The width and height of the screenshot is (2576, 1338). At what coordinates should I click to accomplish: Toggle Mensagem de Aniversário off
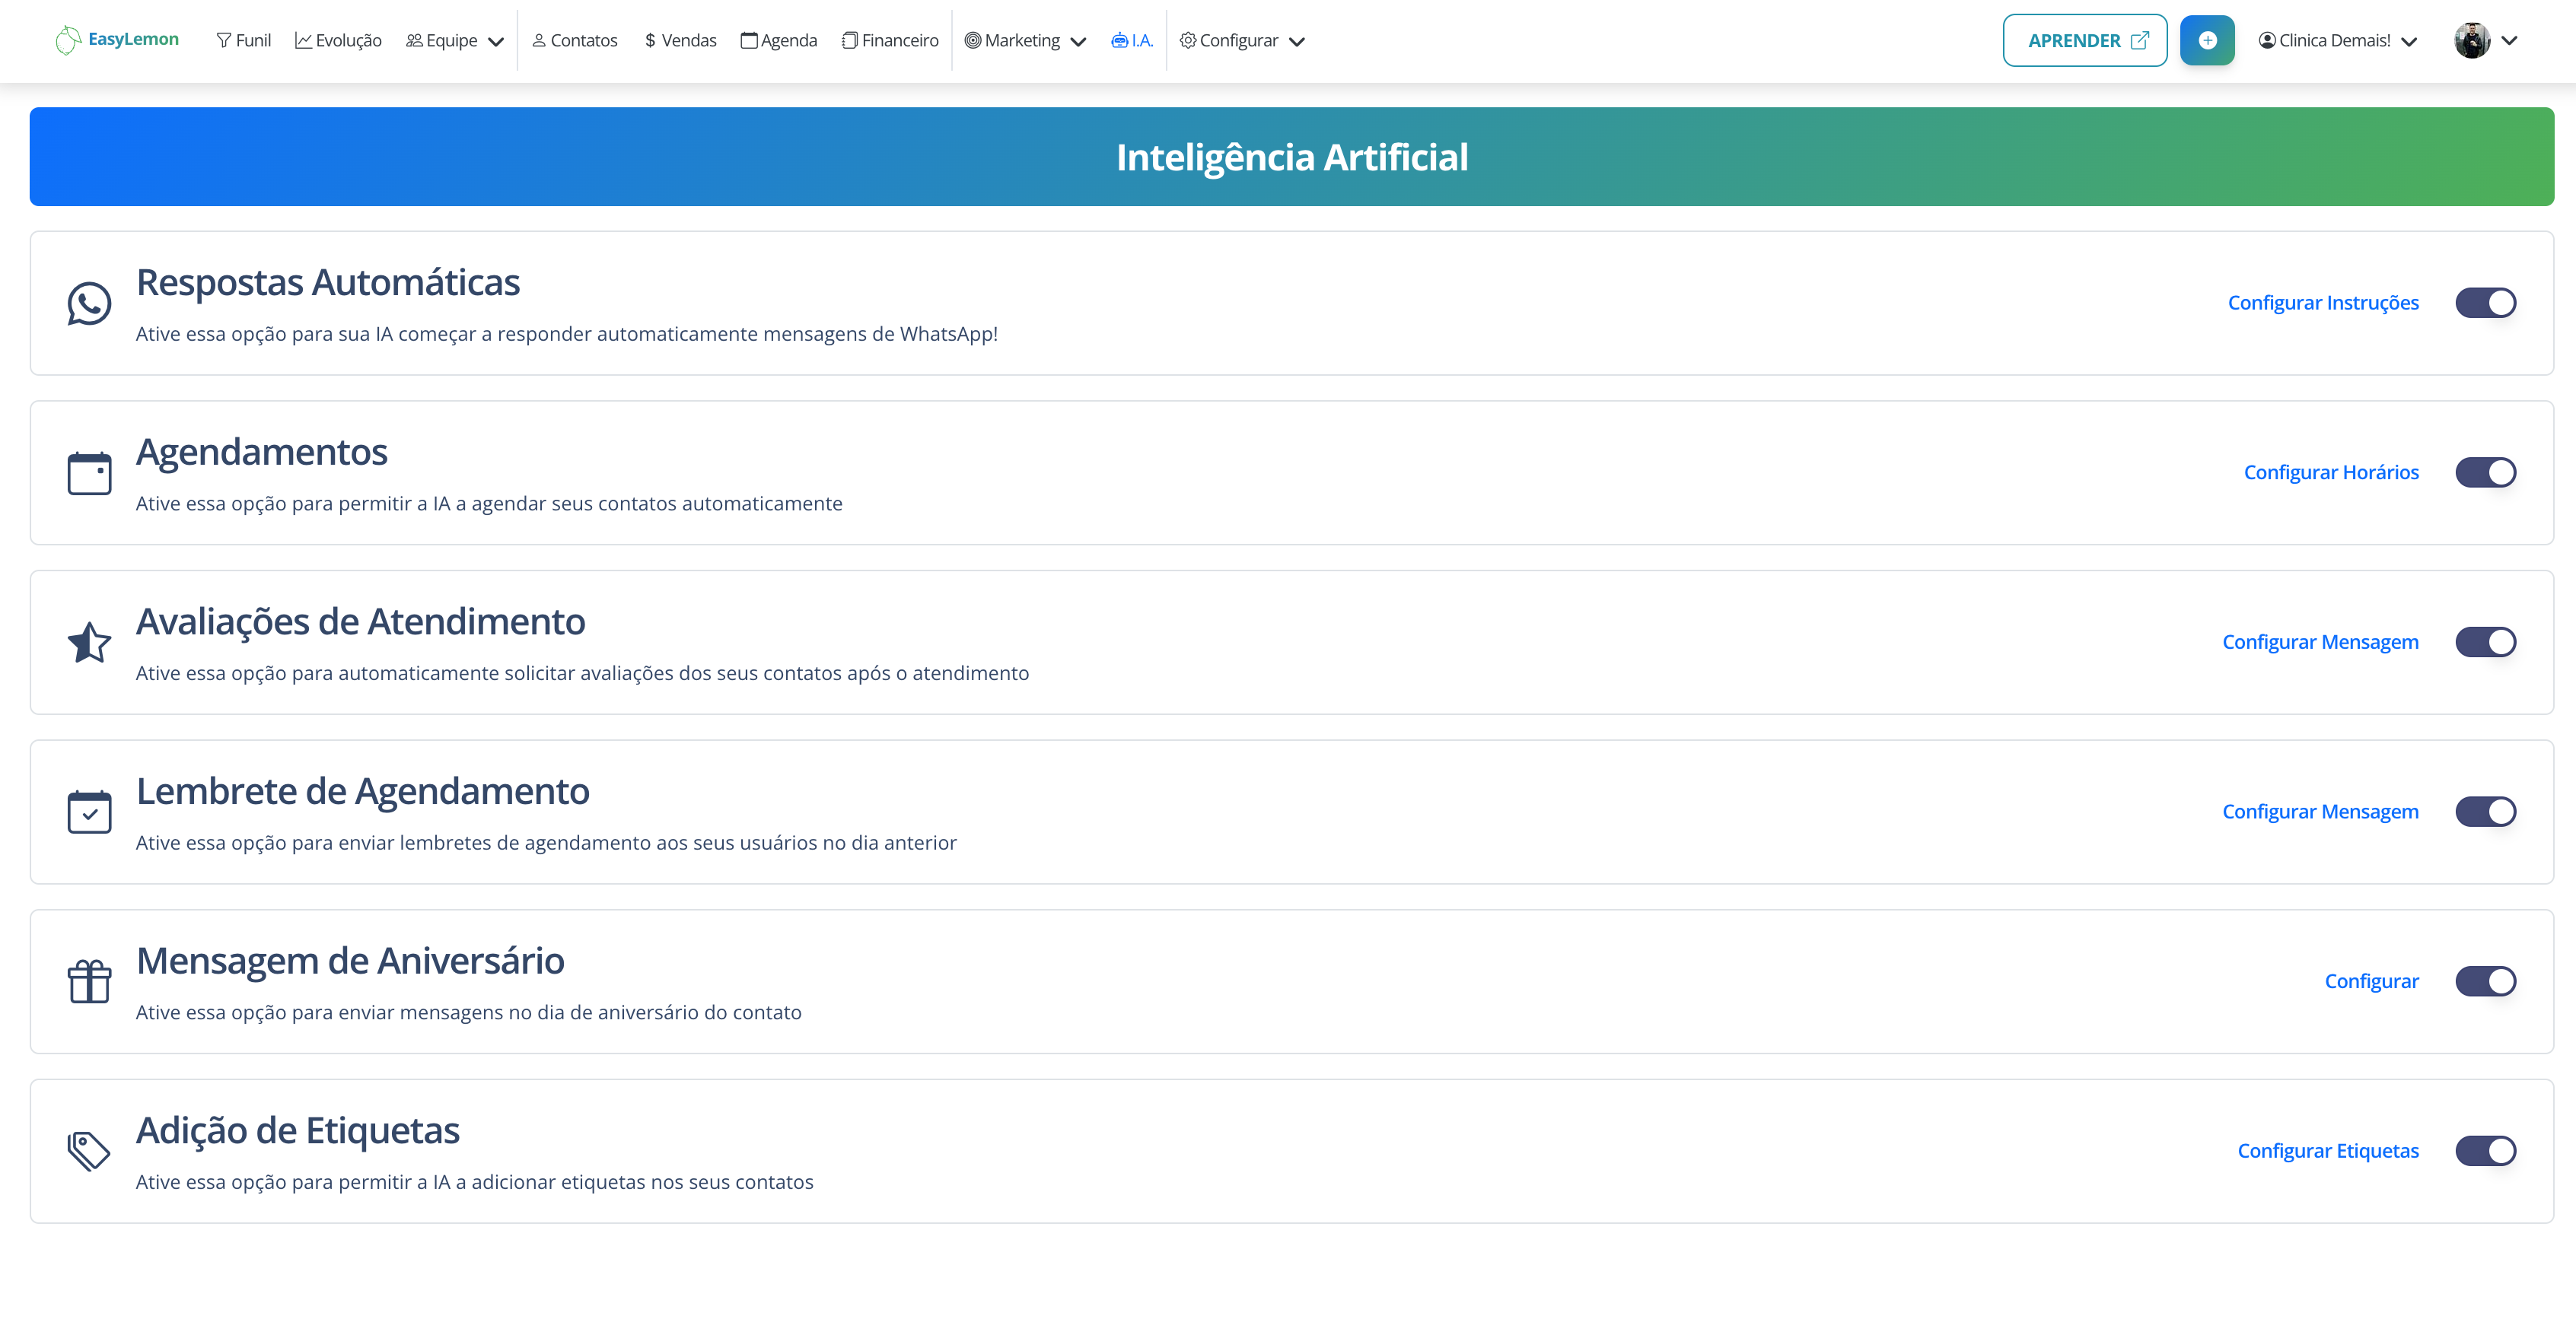click(2485, 981)
